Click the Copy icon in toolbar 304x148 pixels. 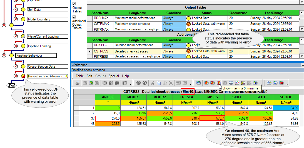click(x=159, y=83)
